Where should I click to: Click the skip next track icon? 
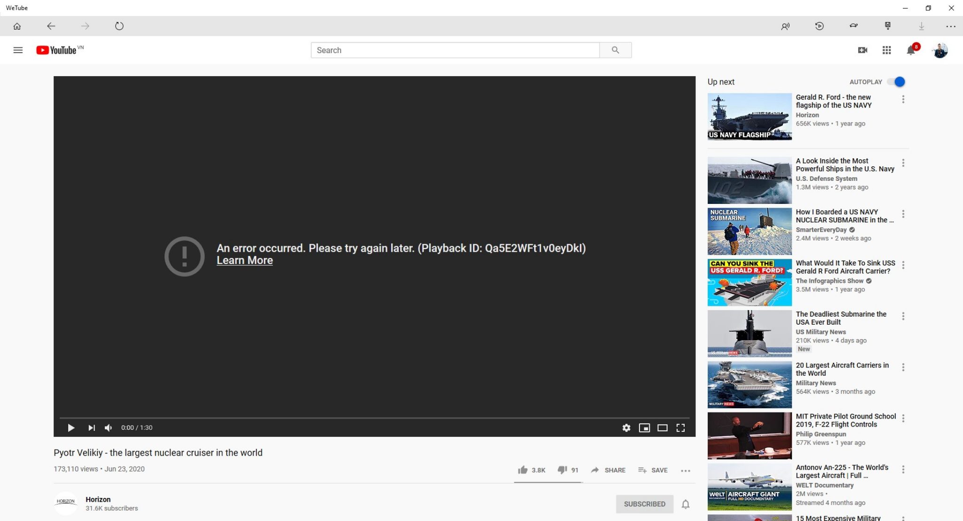91,428
